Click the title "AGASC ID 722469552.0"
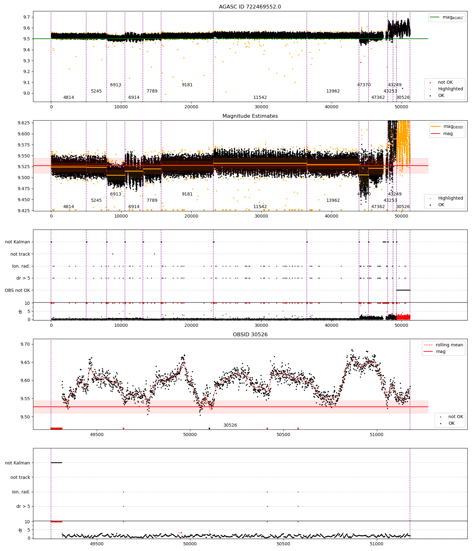The image size is (472, 551). [250, 7]
